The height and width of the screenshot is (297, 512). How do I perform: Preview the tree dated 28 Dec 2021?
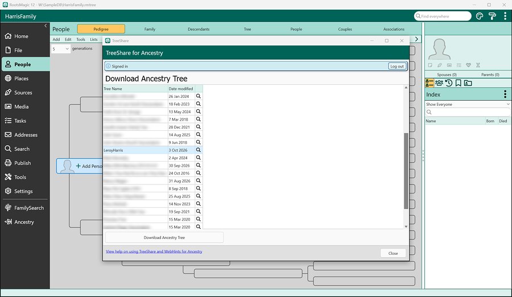[198, 127]
